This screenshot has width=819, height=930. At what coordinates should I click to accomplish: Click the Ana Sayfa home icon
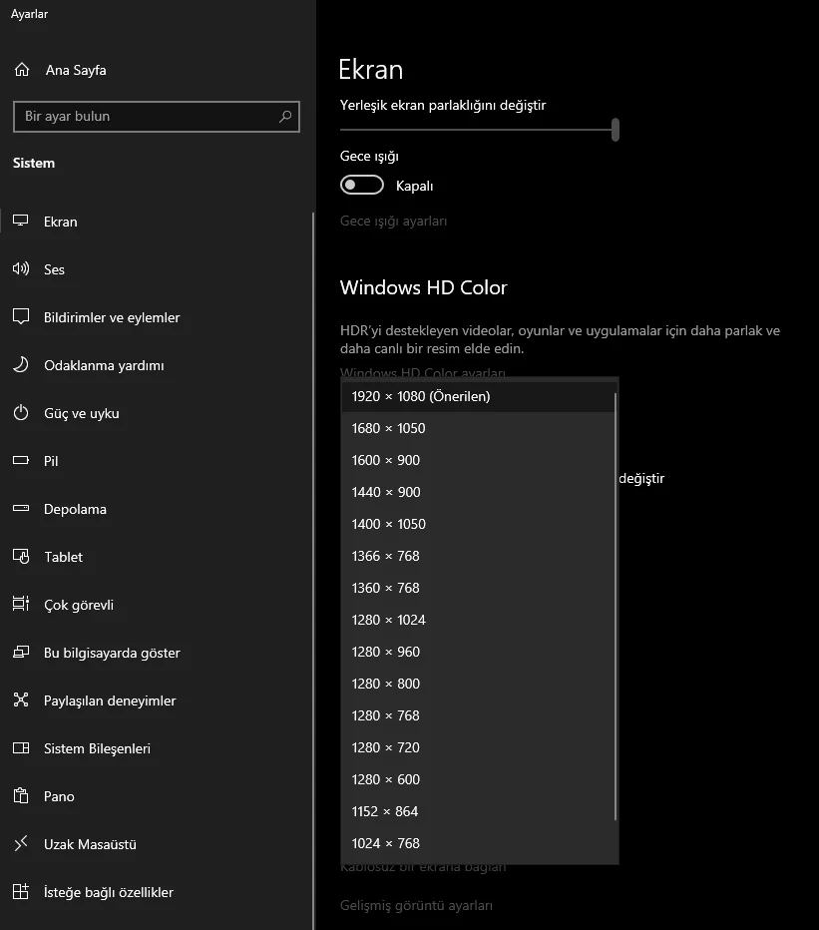(x=21, y=70)
